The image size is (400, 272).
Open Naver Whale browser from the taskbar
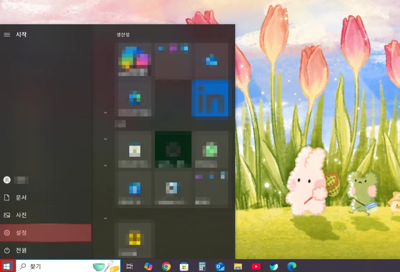[274, 266]
